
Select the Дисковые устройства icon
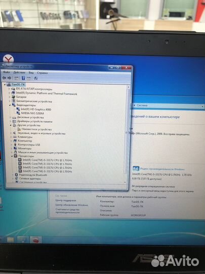click(x=14, y=117)
